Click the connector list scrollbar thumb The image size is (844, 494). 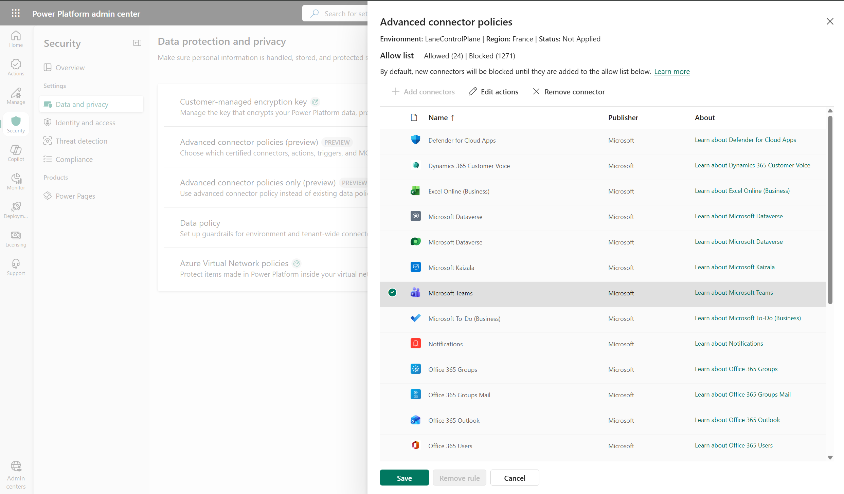click(x=830, y=210)
